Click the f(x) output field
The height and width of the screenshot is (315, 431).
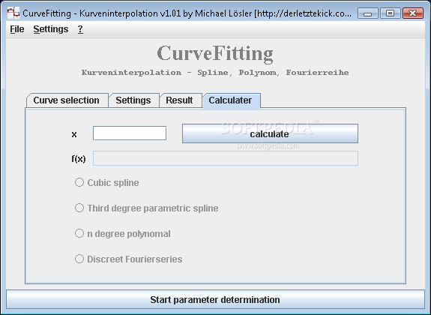[226, 158]
